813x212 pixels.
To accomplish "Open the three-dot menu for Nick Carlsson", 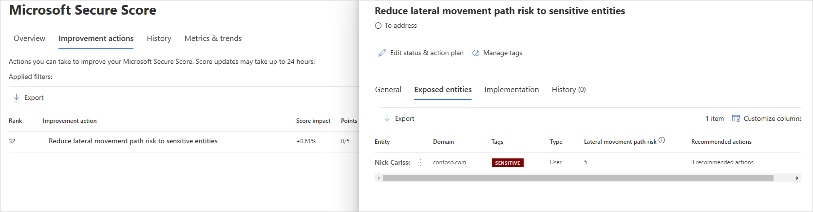I will click(x=420, y=163).
